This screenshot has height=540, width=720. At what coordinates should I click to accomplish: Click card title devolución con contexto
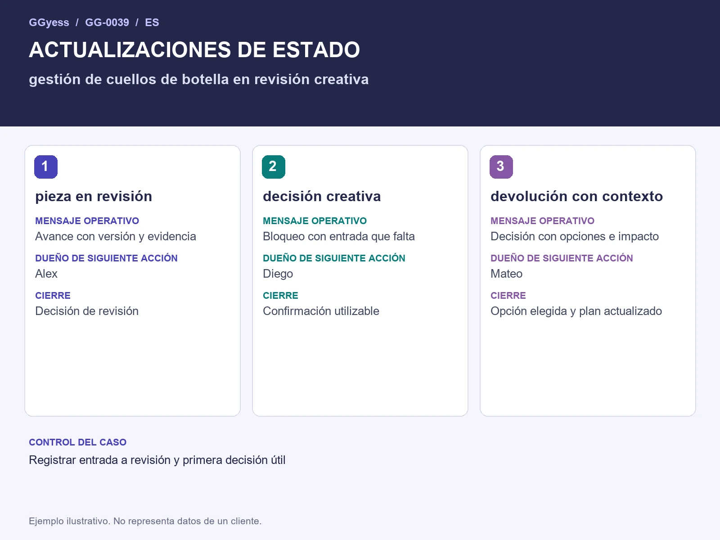click(x=576, y=196)
